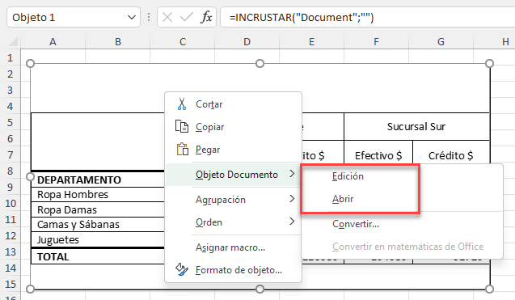This screenshot has width=515, height=300.
Task: Click the Paste clipboard icon
Action: point(182,149)
